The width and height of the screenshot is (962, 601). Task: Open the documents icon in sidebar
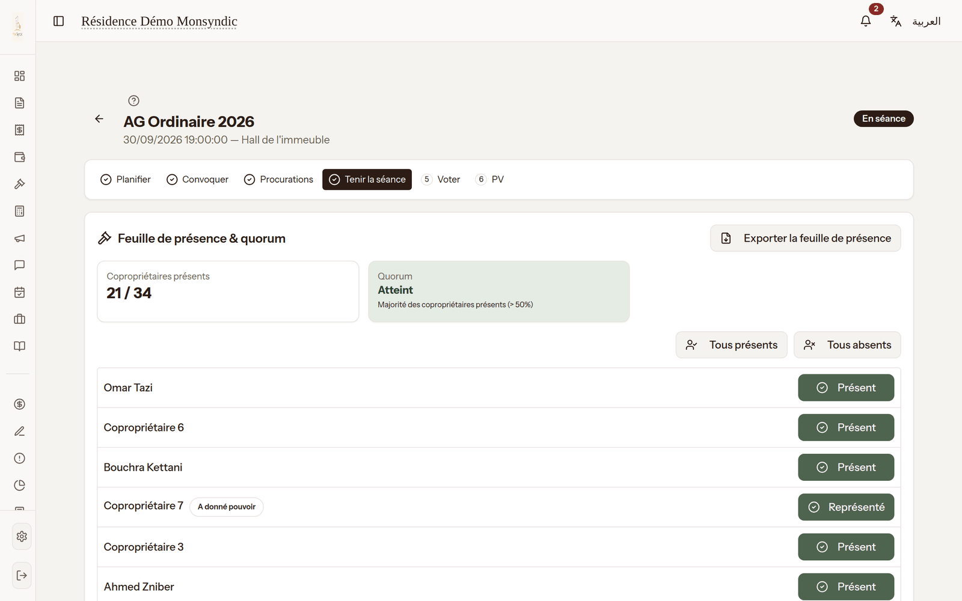(x=19, y=103)
